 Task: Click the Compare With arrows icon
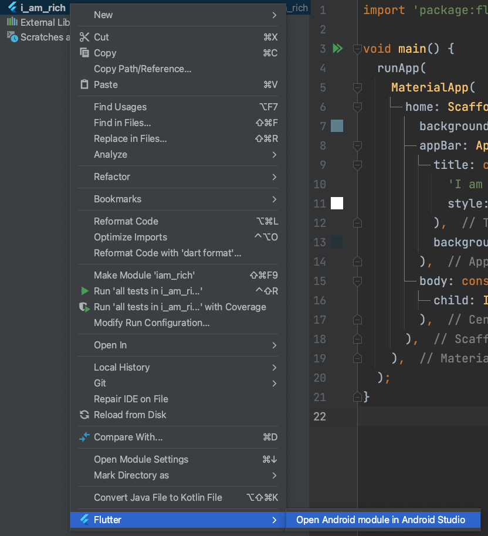point(84,437)
